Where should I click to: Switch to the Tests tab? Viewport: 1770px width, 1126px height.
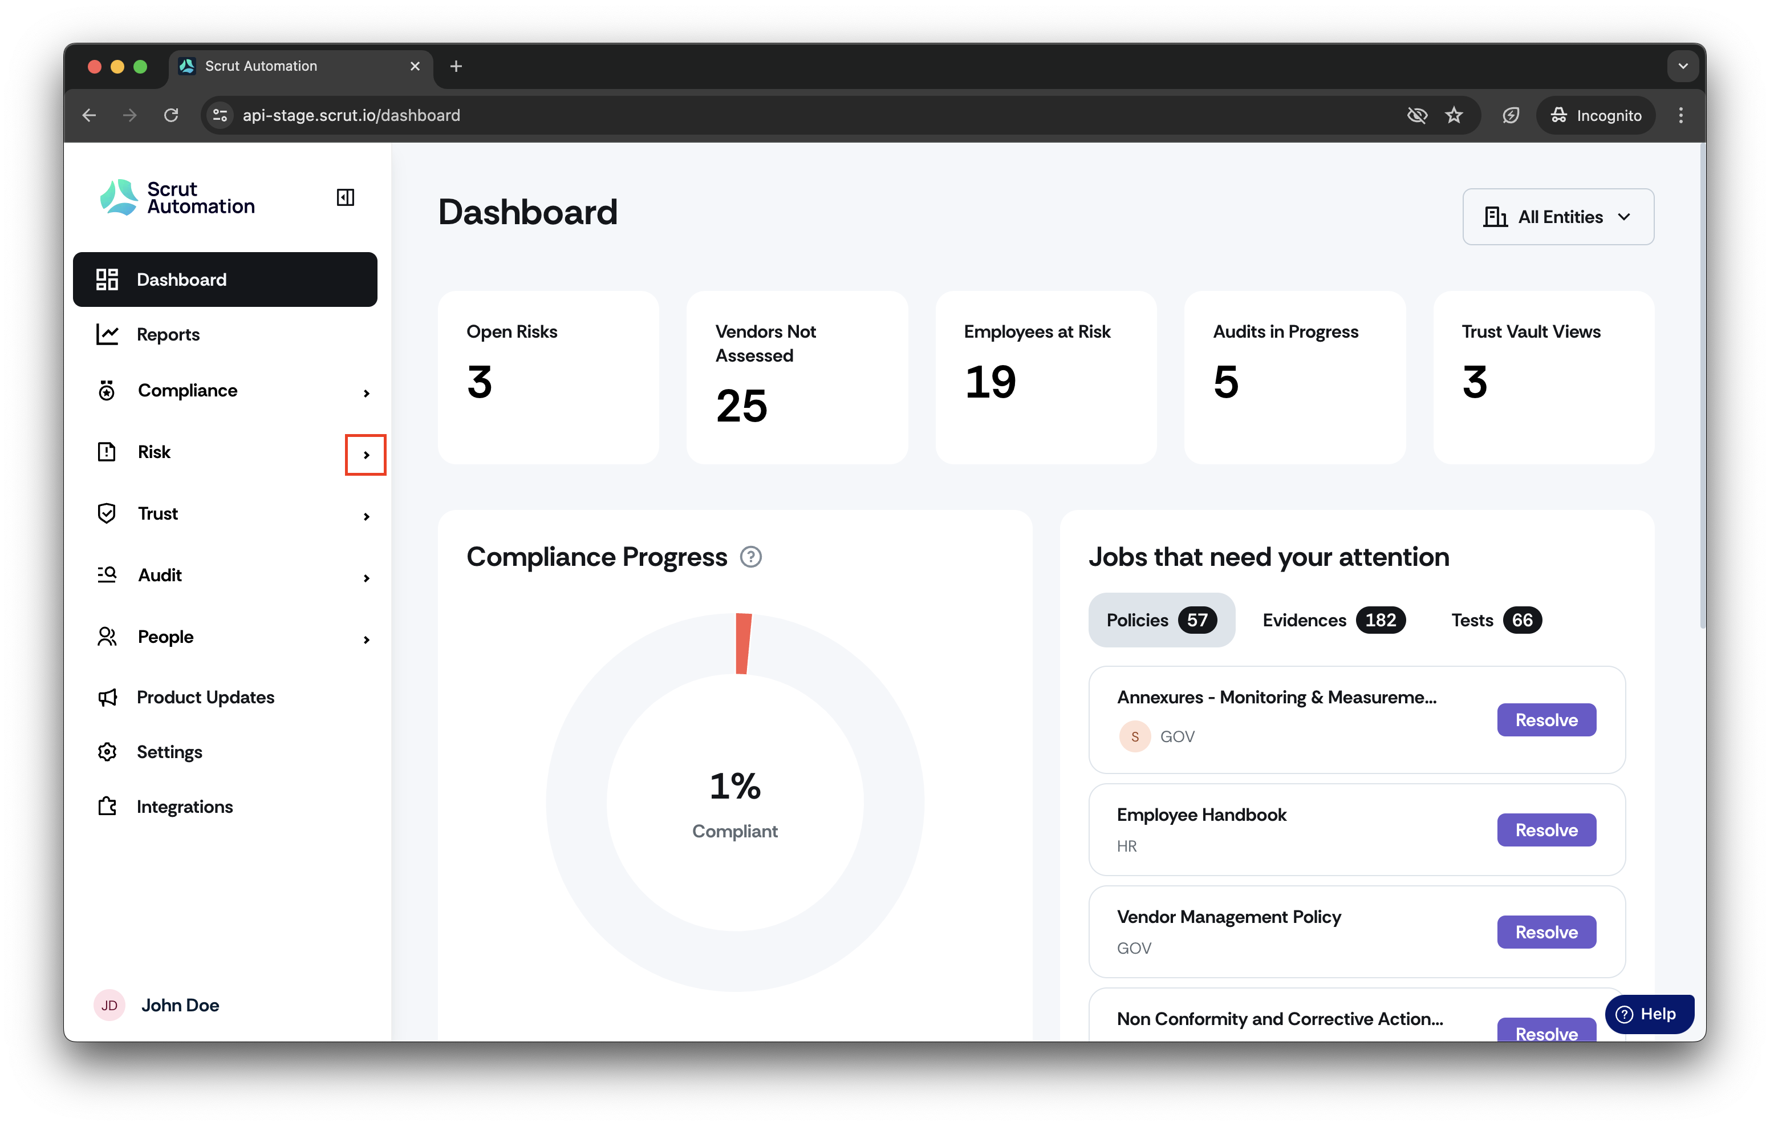(x=1495, y=620)
